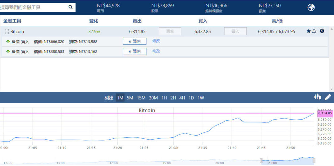334x166 pixels.
Task: Click the list scrollbar down arrow
Action: tap(332, 89)
